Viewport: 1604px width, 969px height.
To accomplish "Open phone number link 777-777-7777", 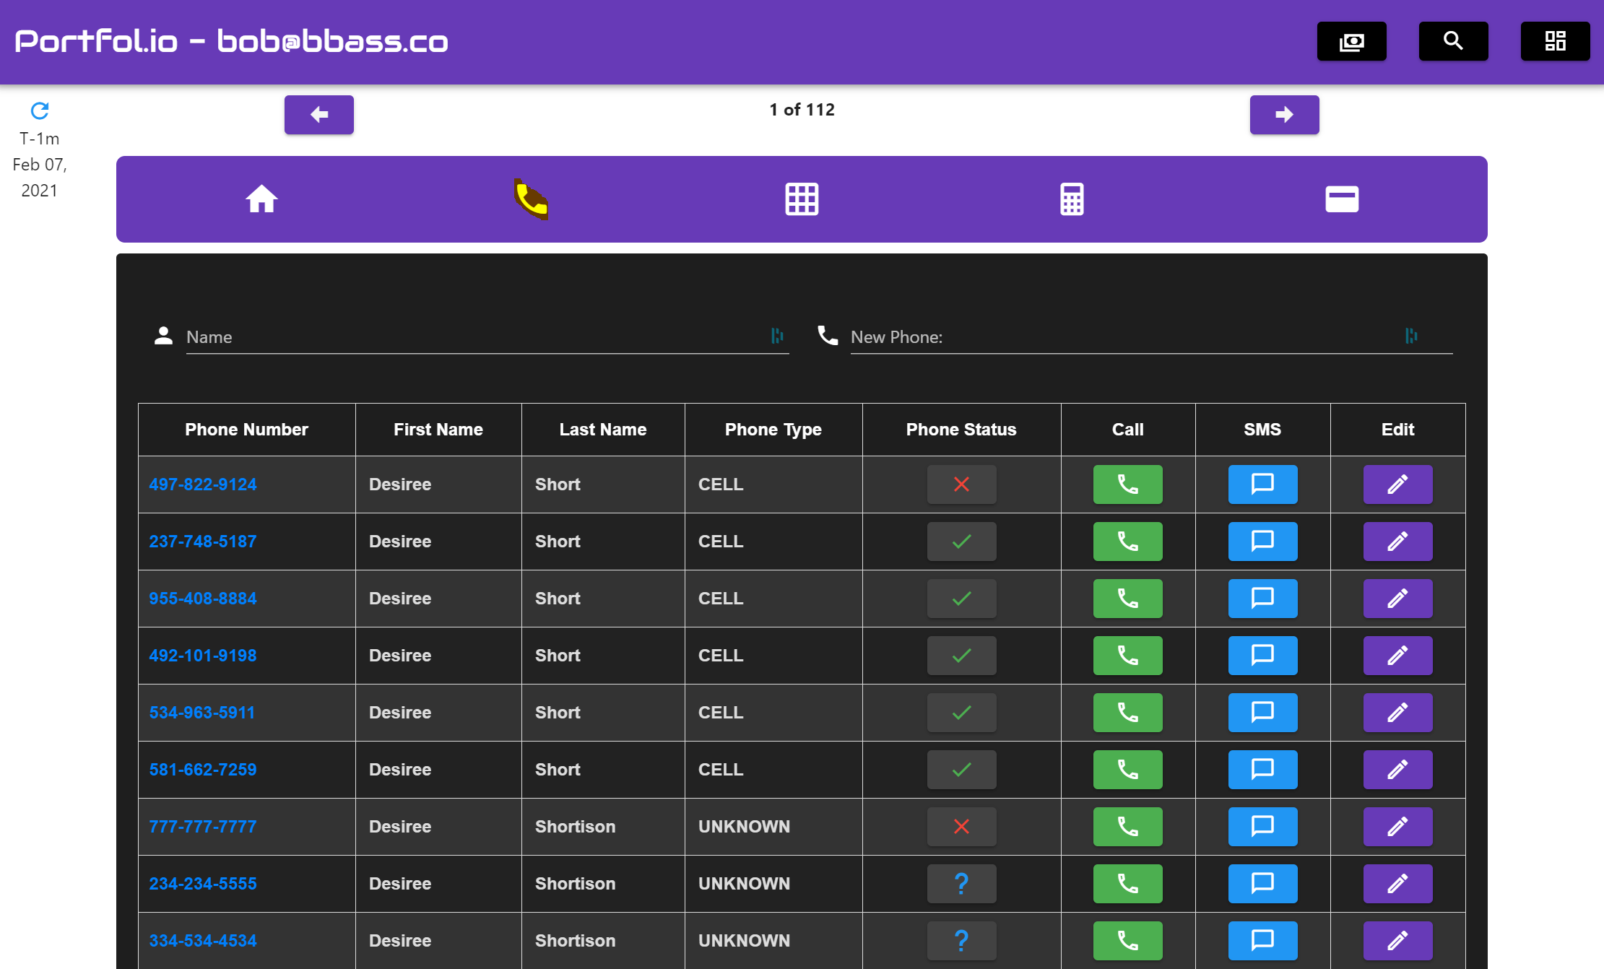I will tap(203, 827).
